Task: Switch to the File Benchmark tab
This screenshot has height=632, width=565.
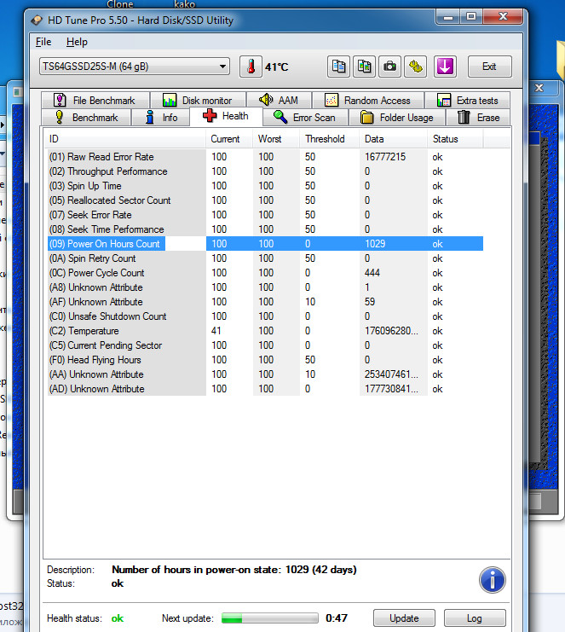Action: pyautogui.click(x=95, y=101)
